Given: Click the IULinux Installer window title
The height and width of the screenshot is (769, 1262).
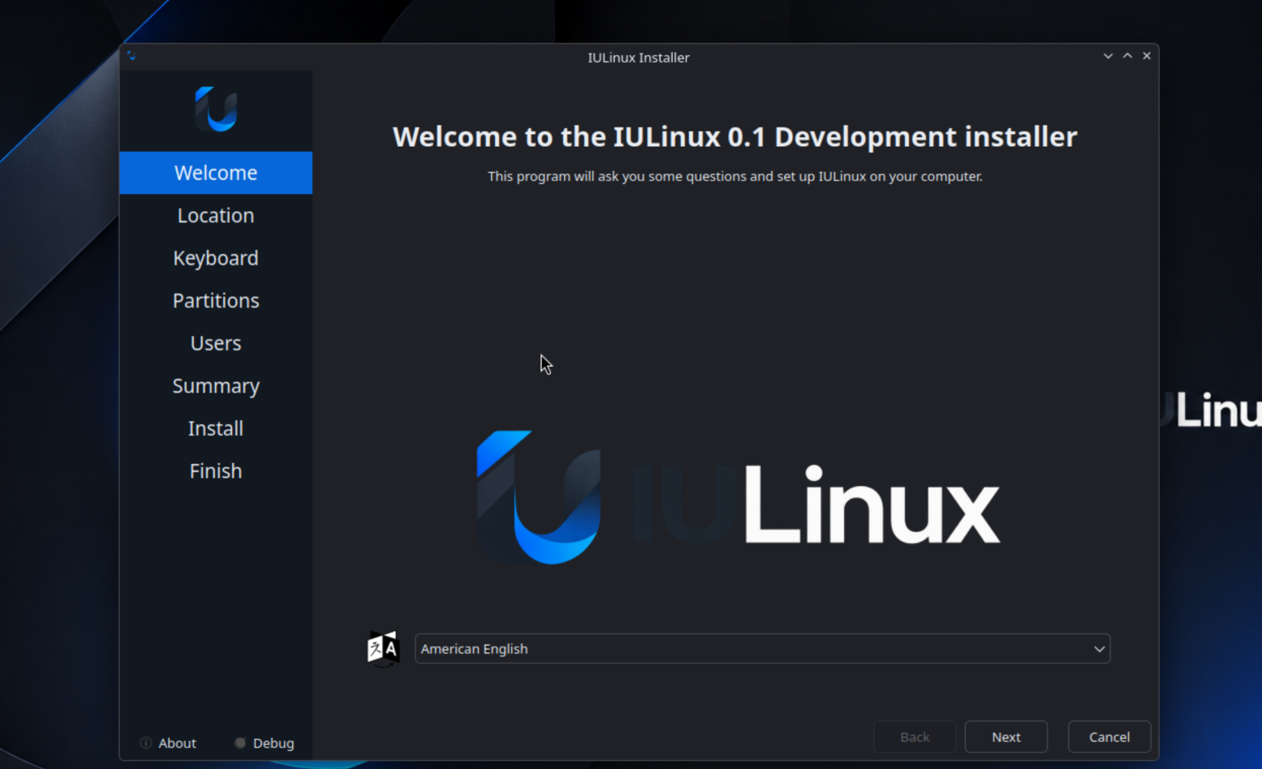Looking at the screenshot, I should coord(639,58).
